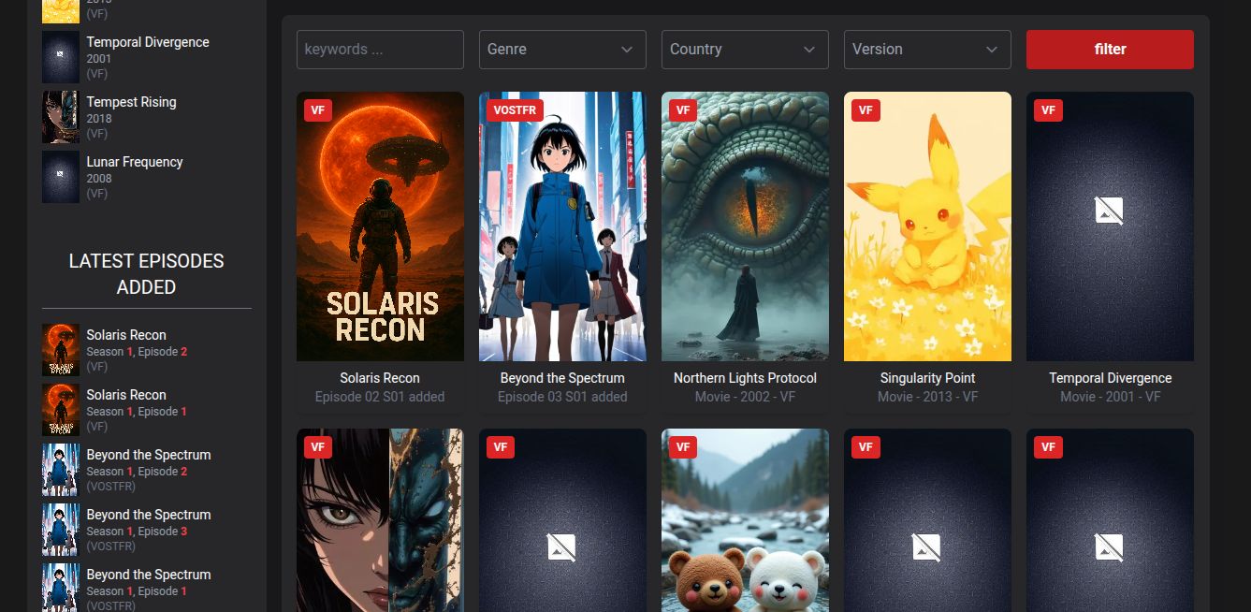The width and height of the screenshot is (1251, 612).
Task: Click VF badge on Singularity Point poster
Action: click(866, 110)
